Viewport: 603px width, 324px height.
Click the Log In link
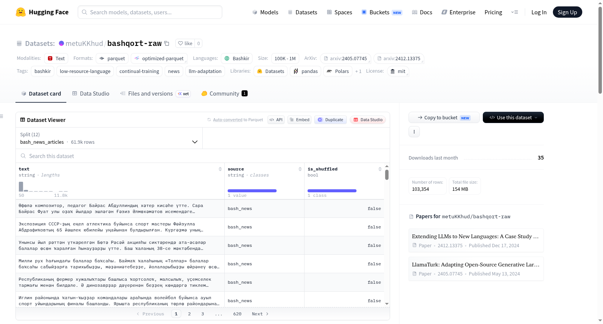tap(539, 12)
